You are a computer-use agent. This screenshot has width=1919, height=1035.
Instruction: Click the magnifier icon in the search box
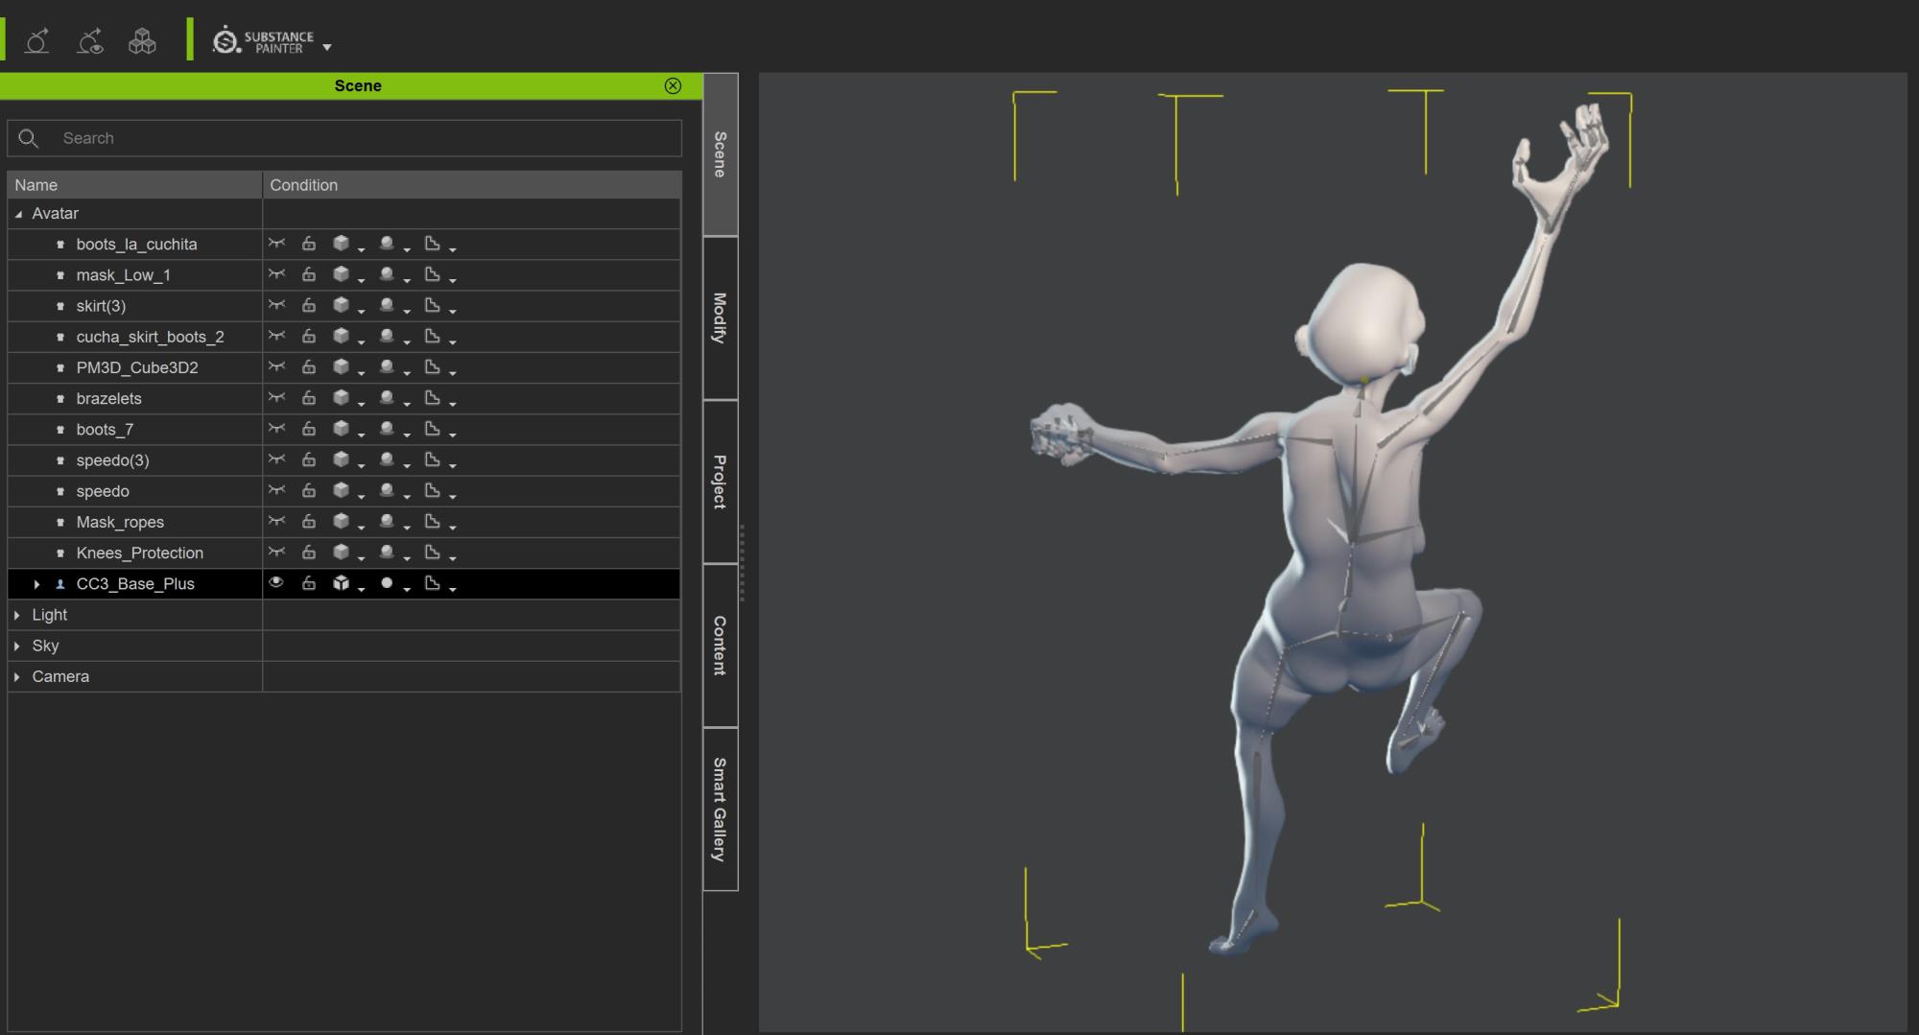[x=29, y=138]
